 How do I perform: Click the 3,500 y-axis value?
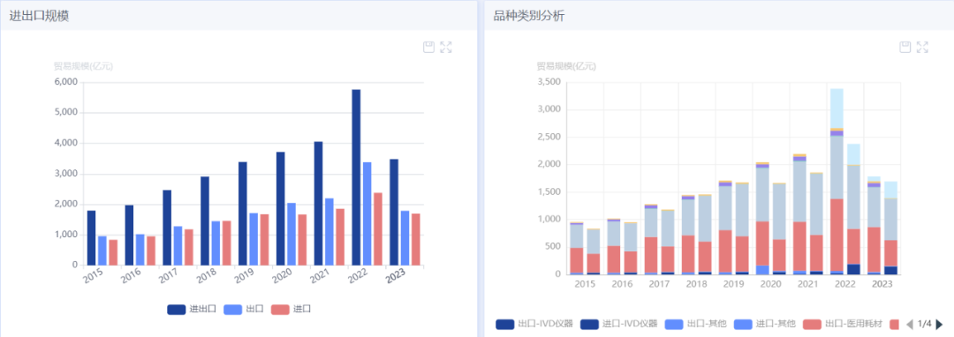click(549, 81)
